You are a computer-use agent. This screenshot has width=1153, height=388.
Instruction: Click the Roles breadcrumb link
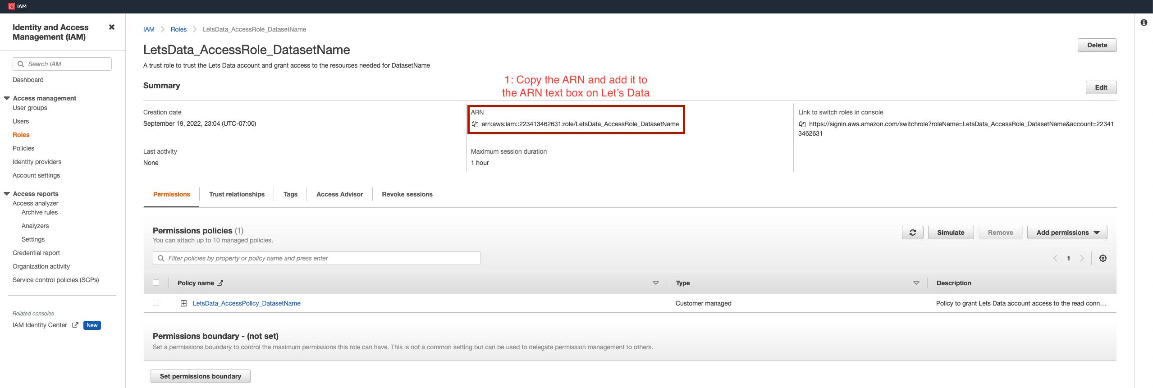[x=178, y=29]
